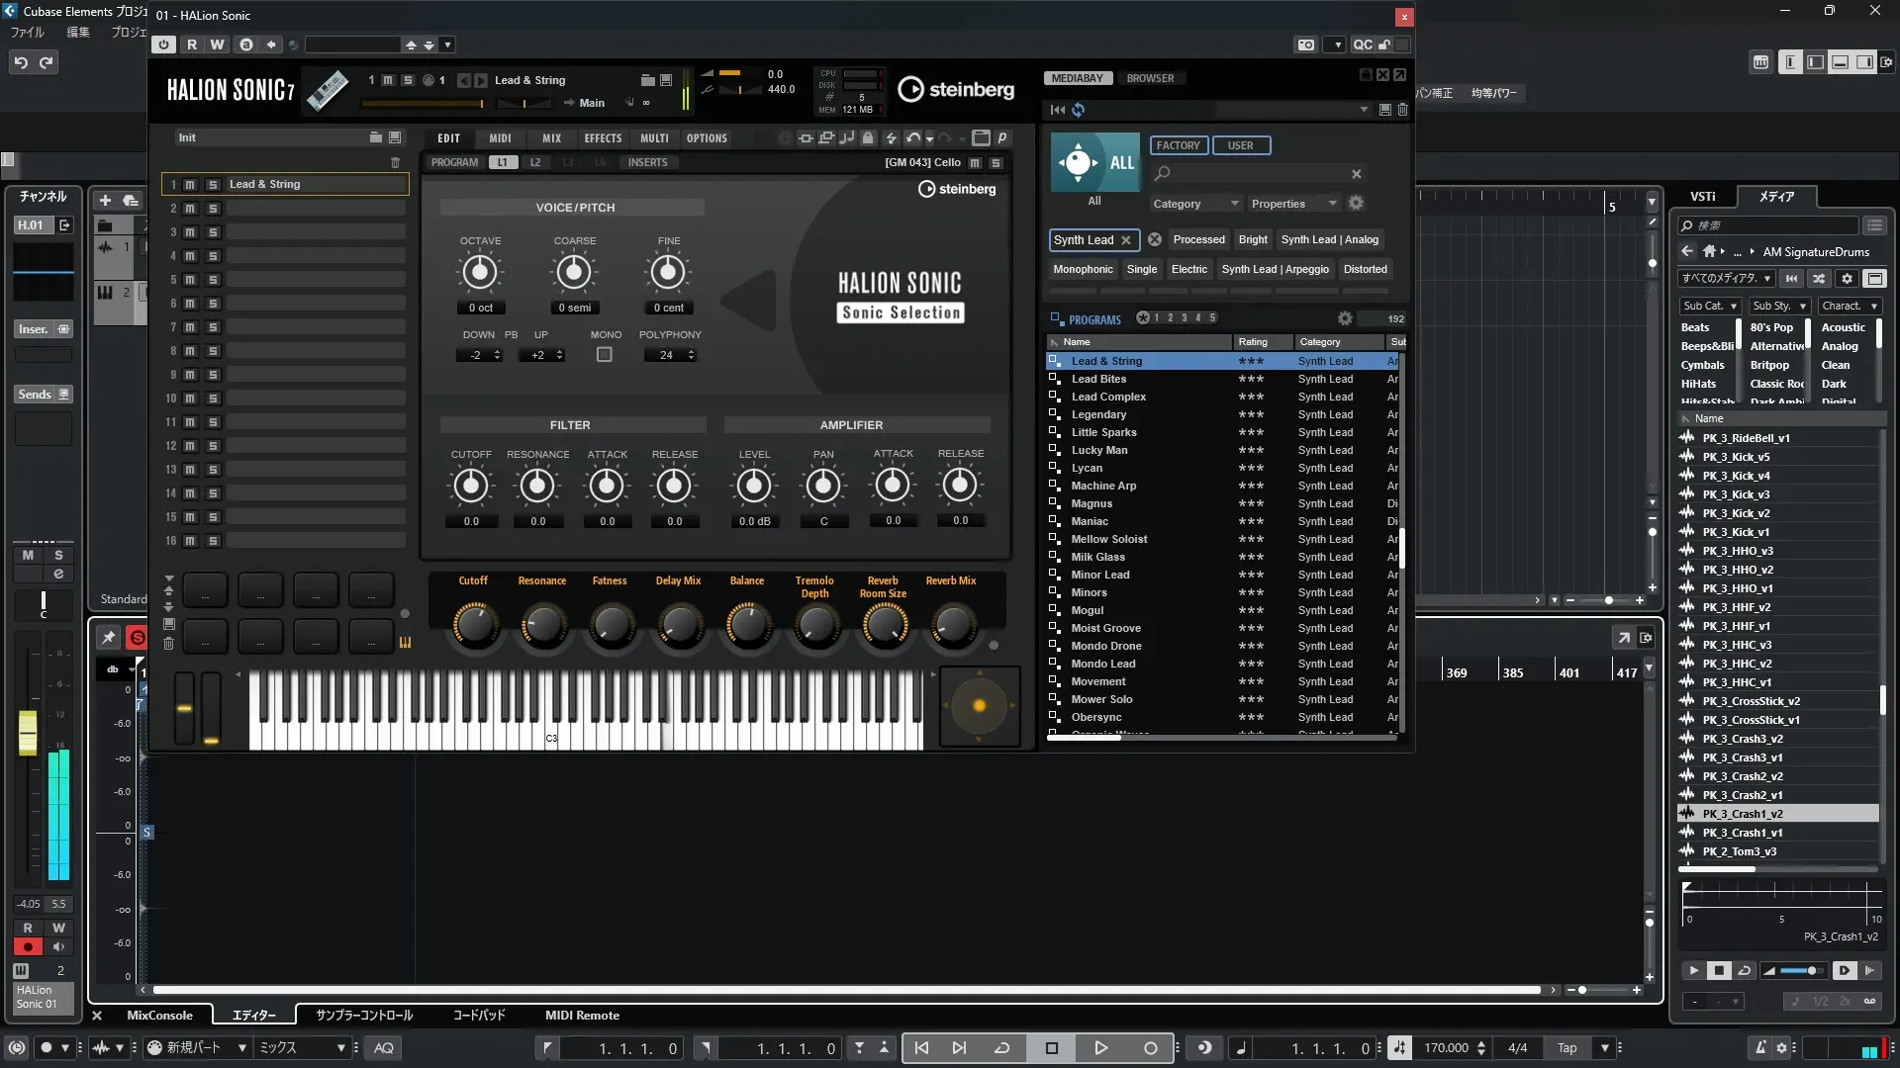1900x1068 pixels.
Task: Switch to the EFFECTS page tab
Action: click(603, 138)
